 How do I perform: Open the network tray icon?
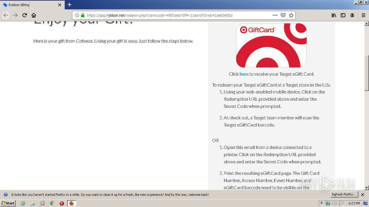click(x=328, y=203)
